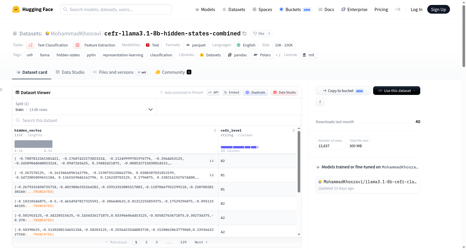Open the train split dropdown

[84, 107]
